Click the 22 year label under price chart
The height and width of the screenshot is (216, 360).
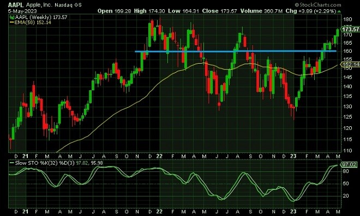(x=159, y=156)
